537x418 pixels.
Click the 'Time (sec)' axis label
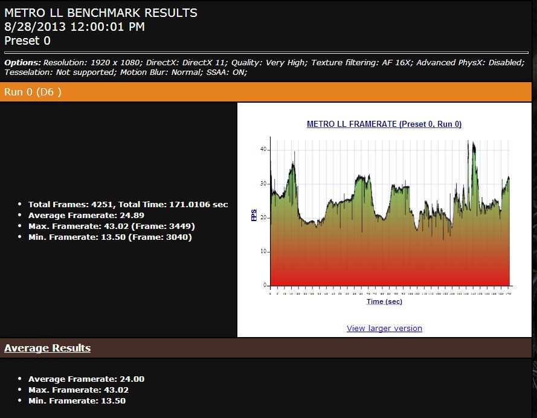[384, 301]
